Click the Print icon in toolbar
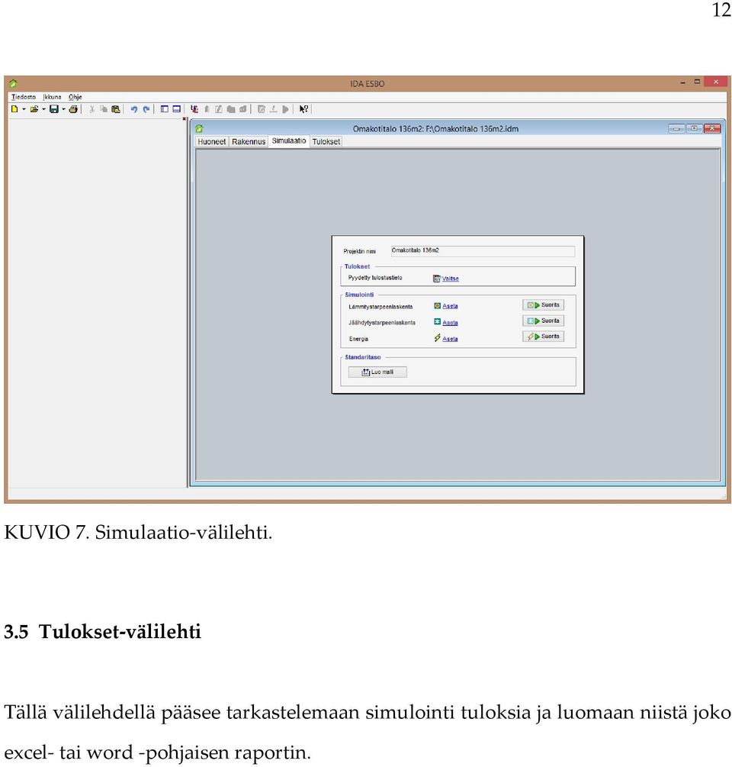This screenshot has width=732, height=767. point(73,109)
